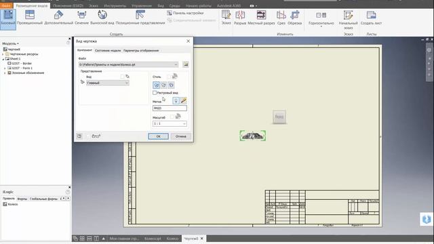The height and width of the screenshot is (244, 434).
Task: Click the drawing view preview thumbnail
Action: point(253,136)
